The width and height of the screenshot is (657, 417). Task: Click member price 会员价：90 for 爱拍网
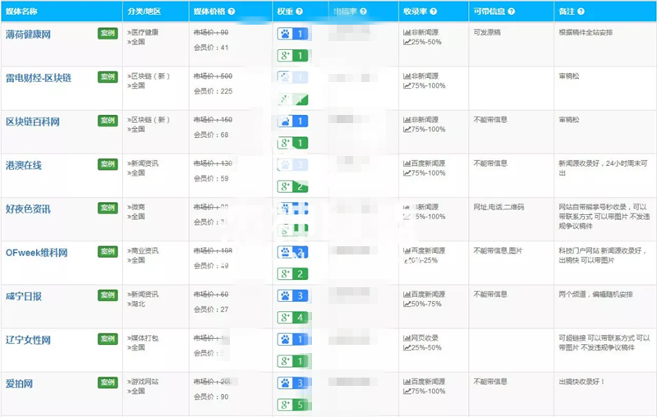[x=211, y=396]
